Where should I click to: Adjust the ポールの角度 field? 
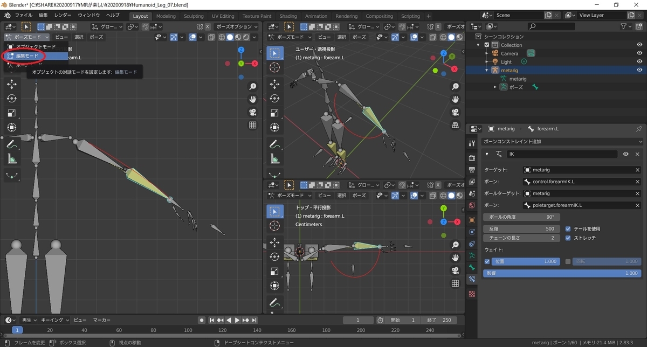[x=521, y=217]
